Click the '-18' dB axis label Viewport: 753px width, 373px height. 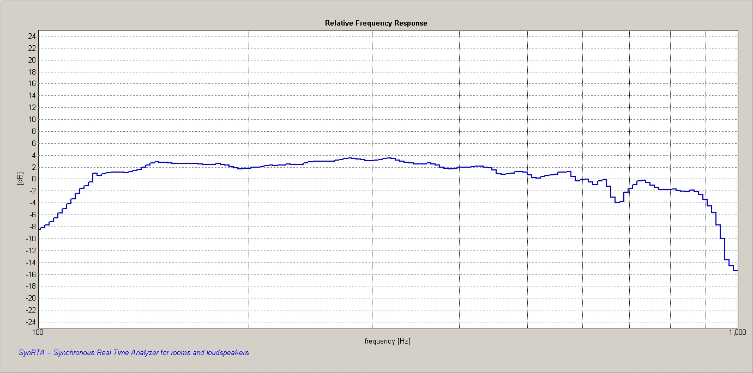[31, 286]
